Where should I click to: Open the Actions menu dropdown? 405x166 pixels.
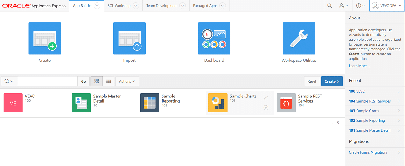[127, 81]
